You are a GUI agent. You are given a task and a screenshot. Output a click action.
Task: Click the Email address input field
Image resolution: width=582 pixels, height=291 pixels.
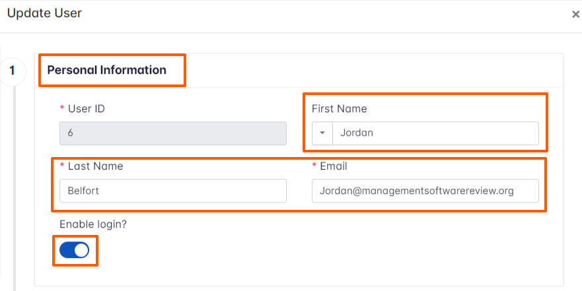[x=425, y=191]
